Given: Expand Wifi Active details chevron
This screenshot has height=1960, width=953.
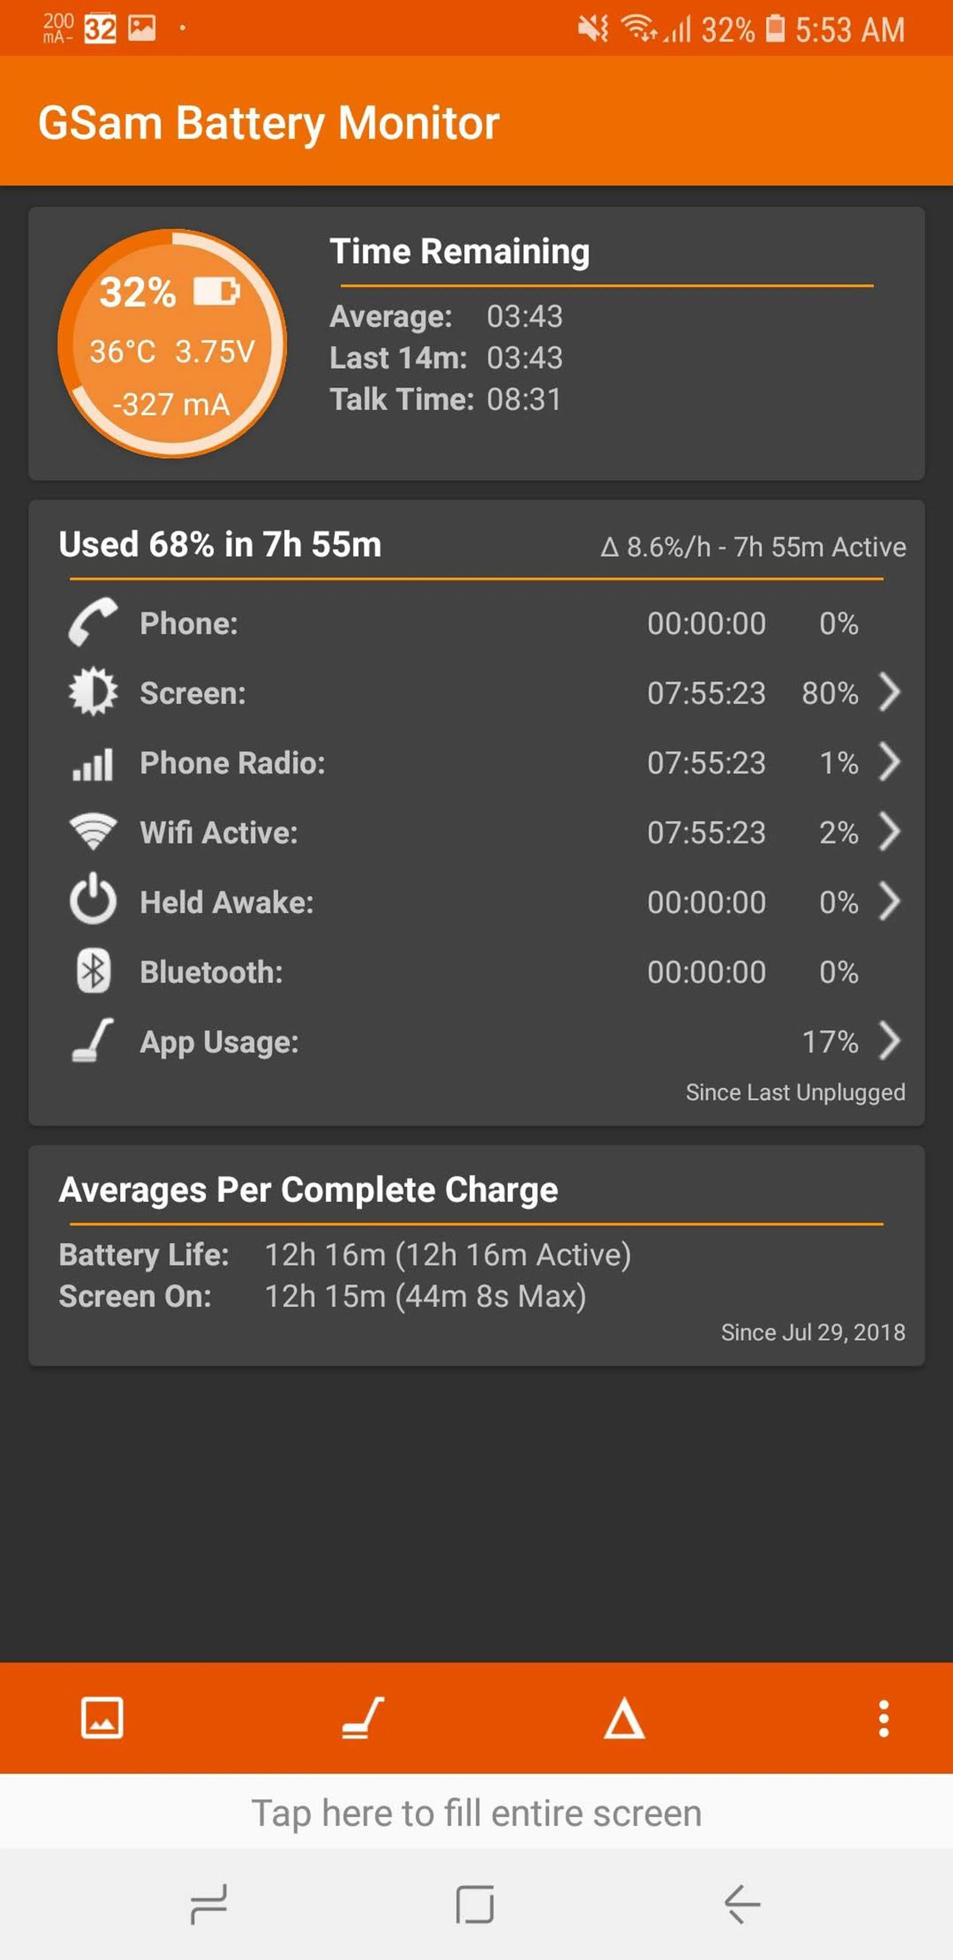Looking at the screenshot, I should pos(889,831).
